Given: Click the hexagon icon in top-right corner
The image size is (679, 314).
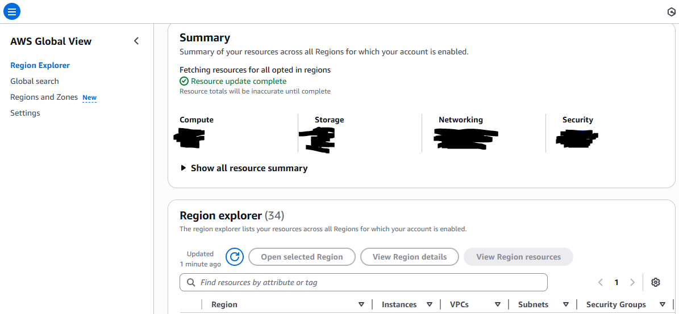Looking at the screenshot, I should click(x=671, y=12).
